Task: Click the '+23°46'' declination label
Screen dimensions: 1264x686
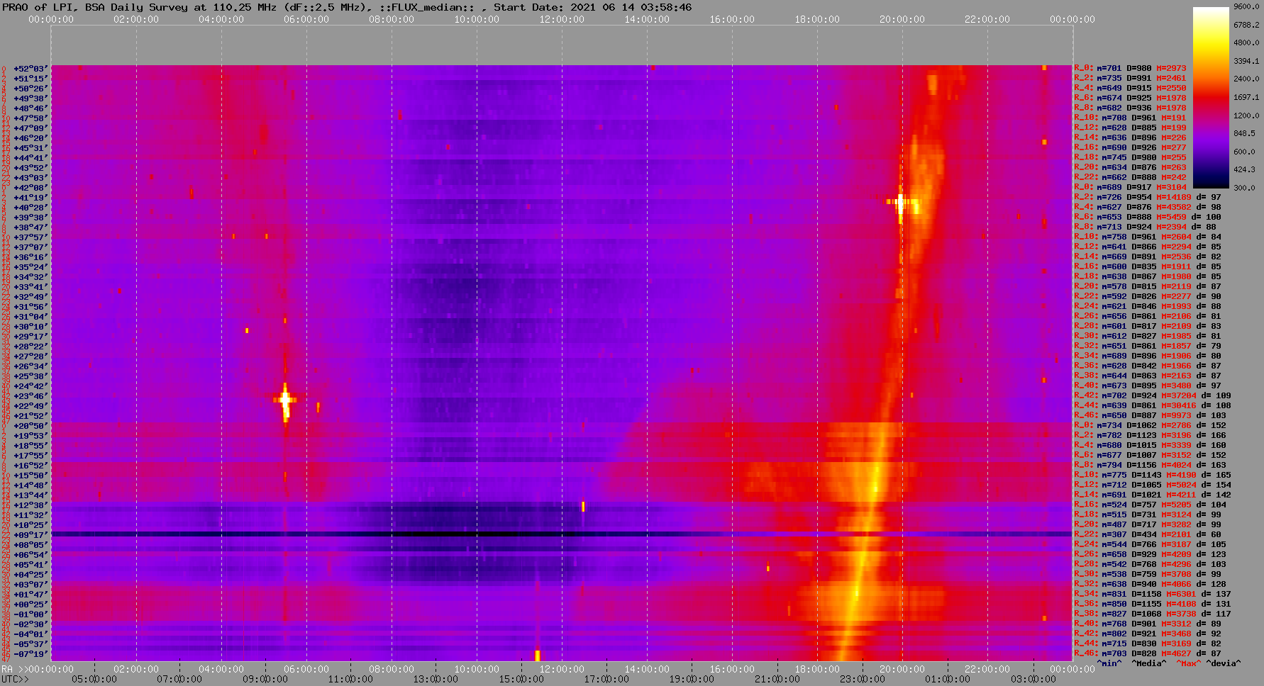Action: [31, 396]
